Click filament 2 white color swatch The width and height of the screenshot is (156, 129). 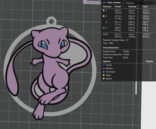pos(104,16)
